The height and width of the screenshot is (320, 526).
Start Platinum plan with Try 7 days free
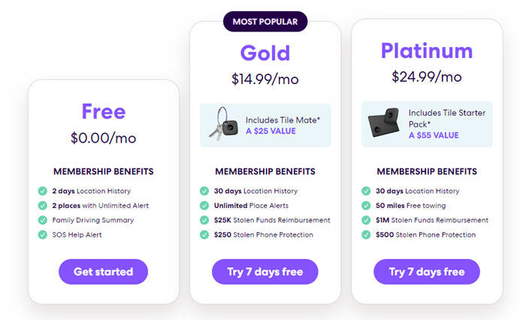coord(427,272)
